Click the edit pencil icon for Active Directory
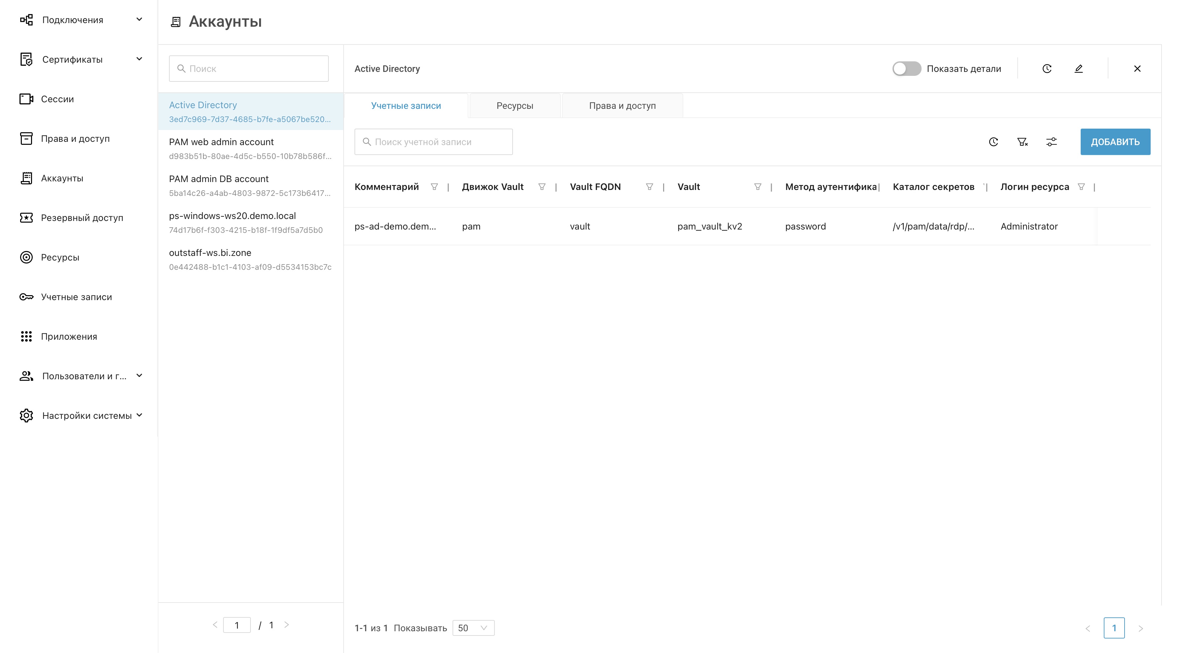 click(1078, 69)
